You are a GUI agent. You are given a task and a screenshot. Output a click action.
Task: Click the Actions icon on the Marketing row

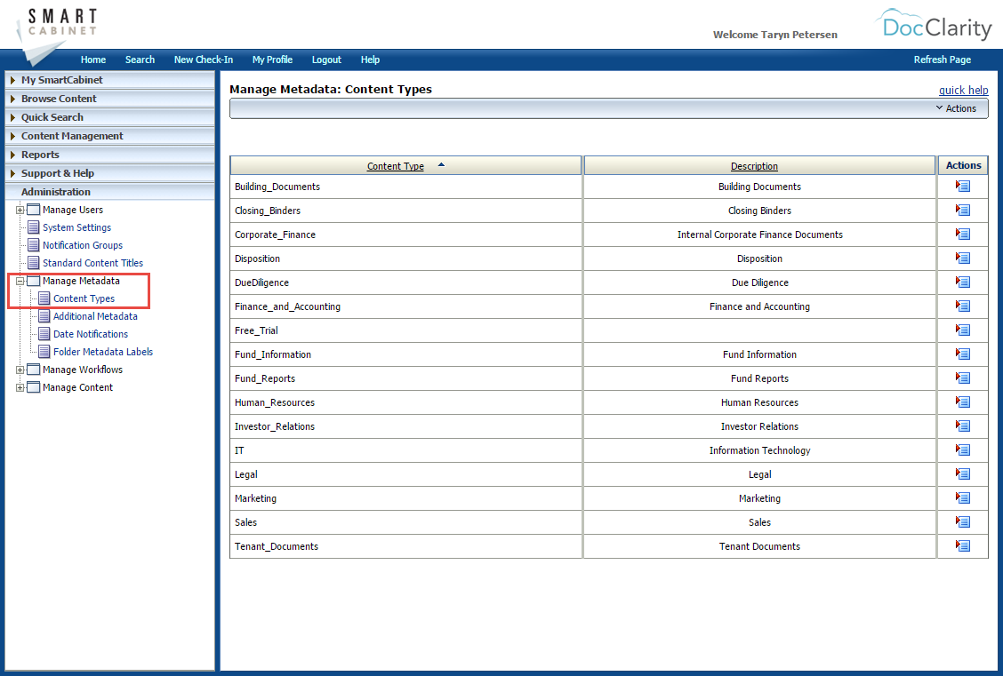[x=962, y=497]
